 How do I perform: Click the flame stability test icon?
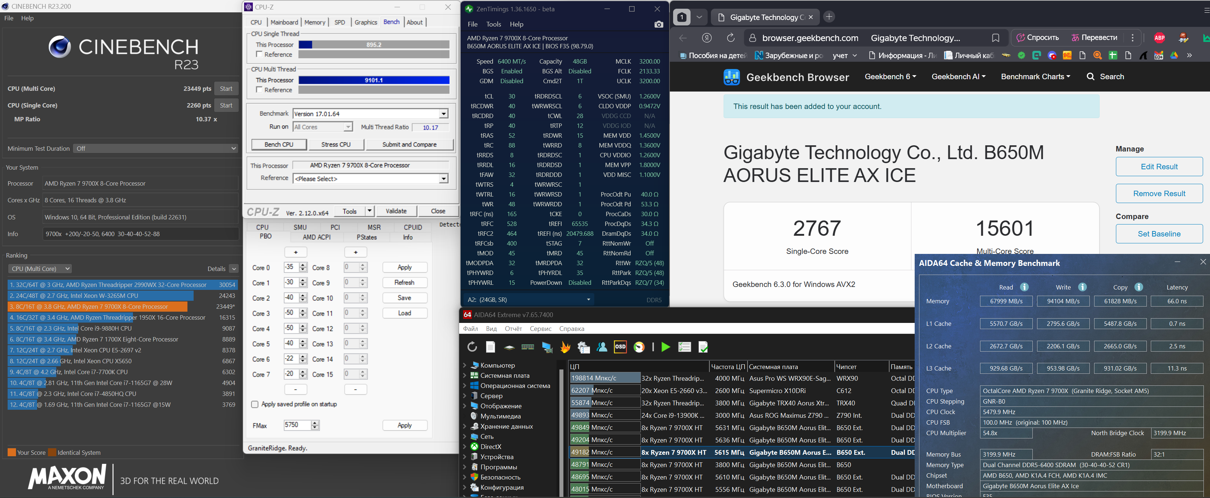coord(565,347)
